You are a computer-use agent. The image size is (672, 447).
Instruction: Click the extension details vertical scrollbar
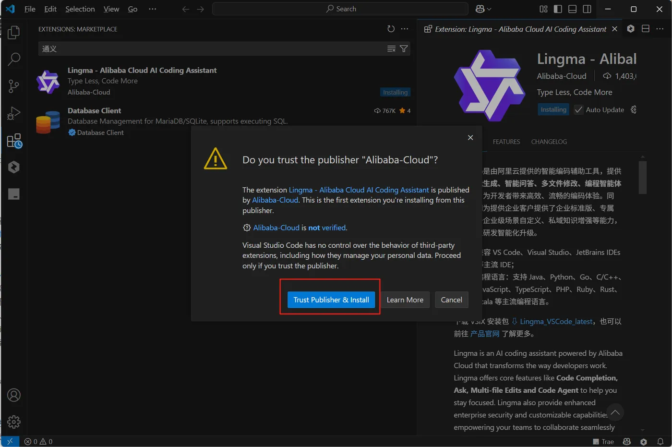point(643,177)
